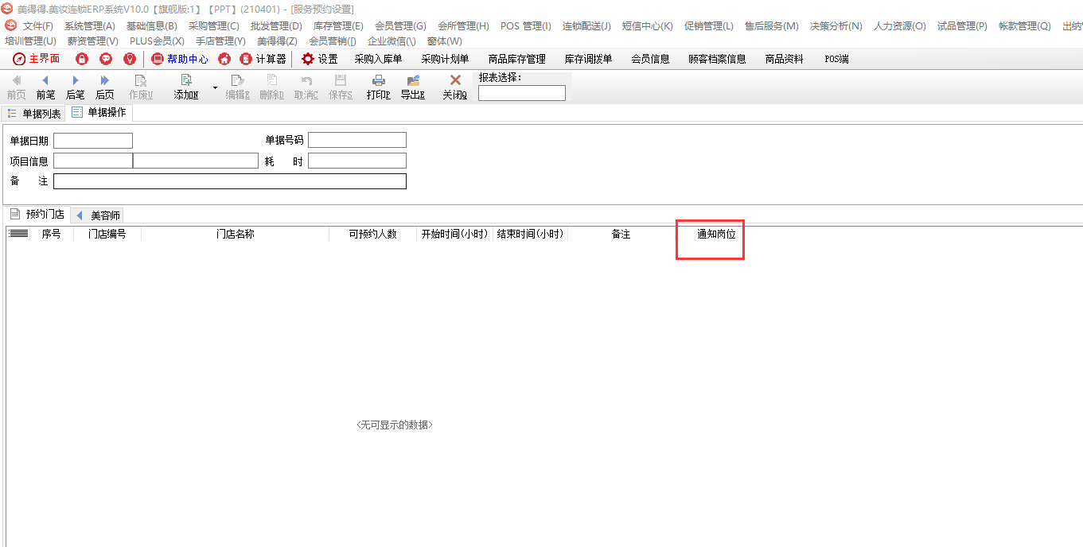Open 顾客档案信息 shortcut
This screenshot has height=547, width=1083.
click(718, 59)
